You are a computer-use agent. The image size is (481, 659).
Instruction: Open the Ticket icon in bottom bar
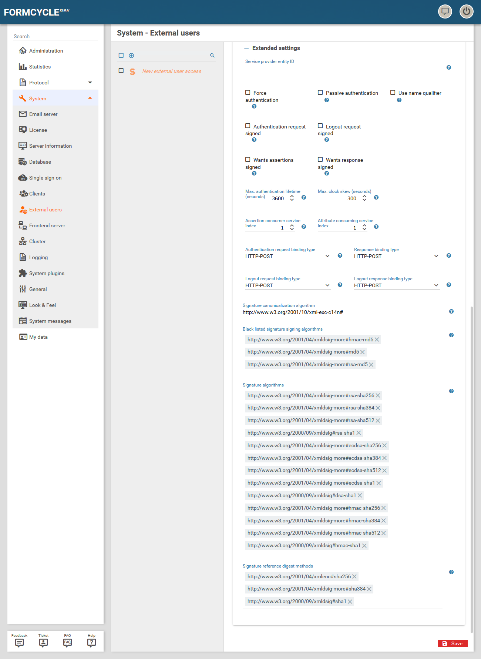[x=43, y=642]
